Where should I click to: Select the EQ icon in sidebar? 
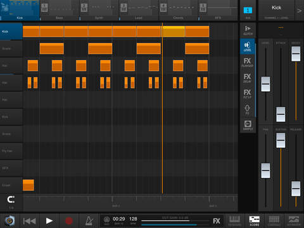(248, 110)
